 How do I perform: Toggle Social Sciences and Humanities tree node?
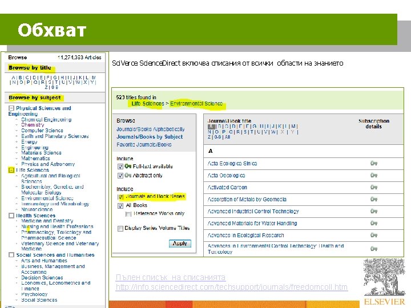(11, 255)
